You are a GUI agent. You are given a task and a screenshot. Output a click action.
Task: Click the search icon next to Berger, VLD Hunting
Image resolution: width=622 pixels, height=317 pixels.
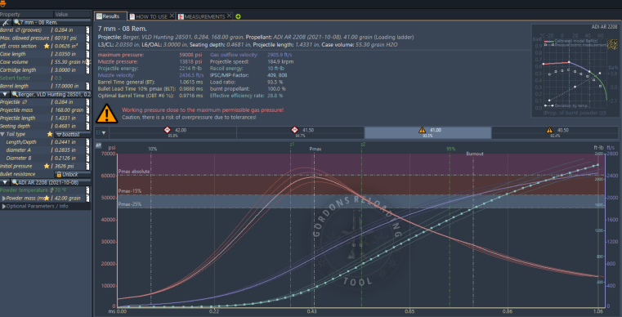(x=15, y=95)
